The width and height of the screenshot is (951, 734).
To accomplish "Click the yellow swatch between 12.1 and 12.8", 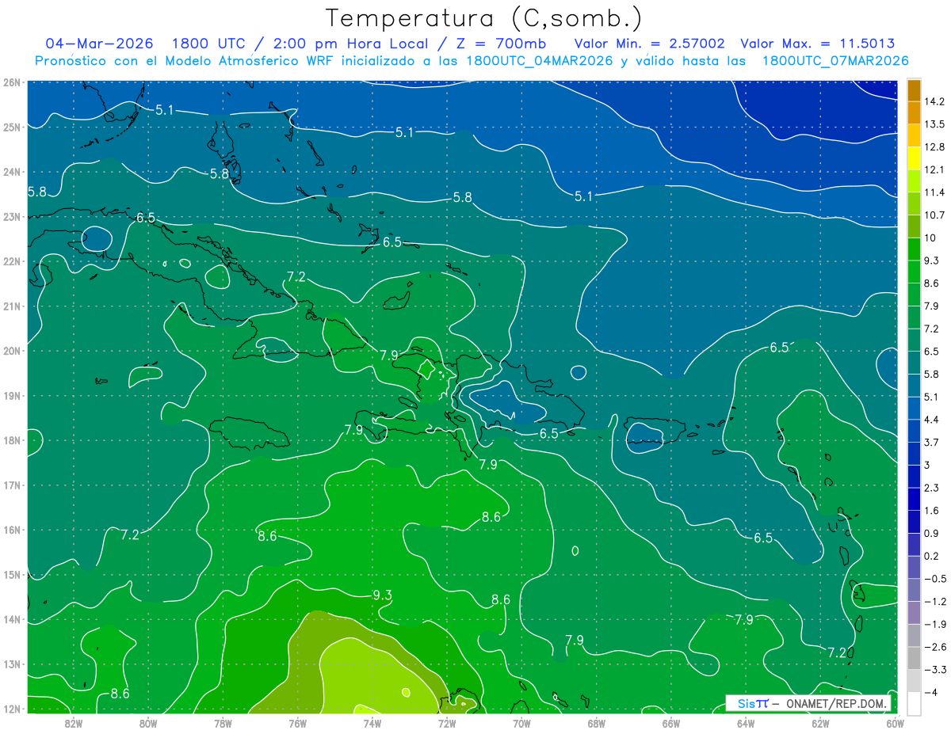I will click(x=914, y=158).
